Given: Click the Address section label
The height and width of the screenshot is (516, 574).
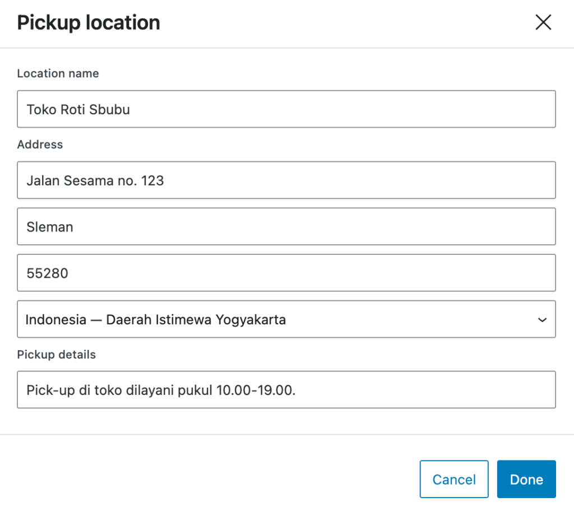Looking at the screenshot, I should pos(40,144).
